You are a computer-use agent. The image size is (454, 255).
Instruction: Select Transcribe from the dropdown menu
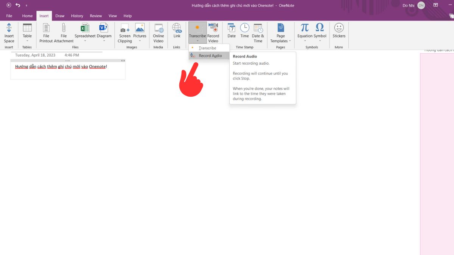209,48
